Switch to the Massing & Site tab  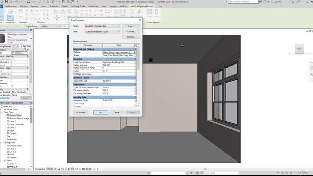[78, 6]
